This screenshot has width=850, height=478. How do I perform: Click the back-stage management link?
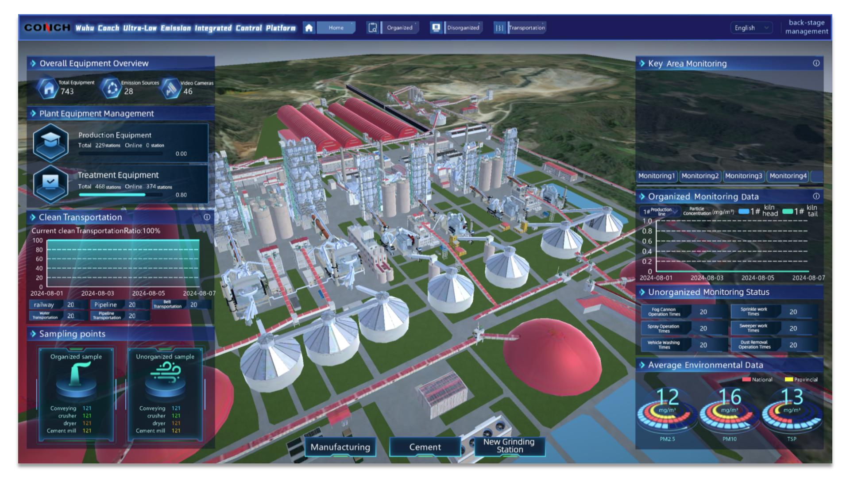(806, 27)
